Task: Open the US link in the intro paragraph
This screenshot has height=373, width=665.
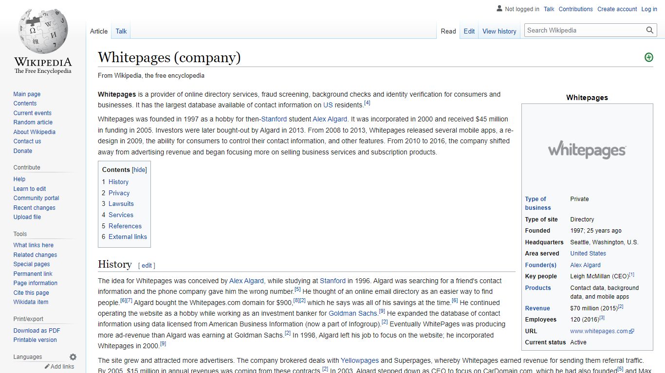Action: click(328, 105)
